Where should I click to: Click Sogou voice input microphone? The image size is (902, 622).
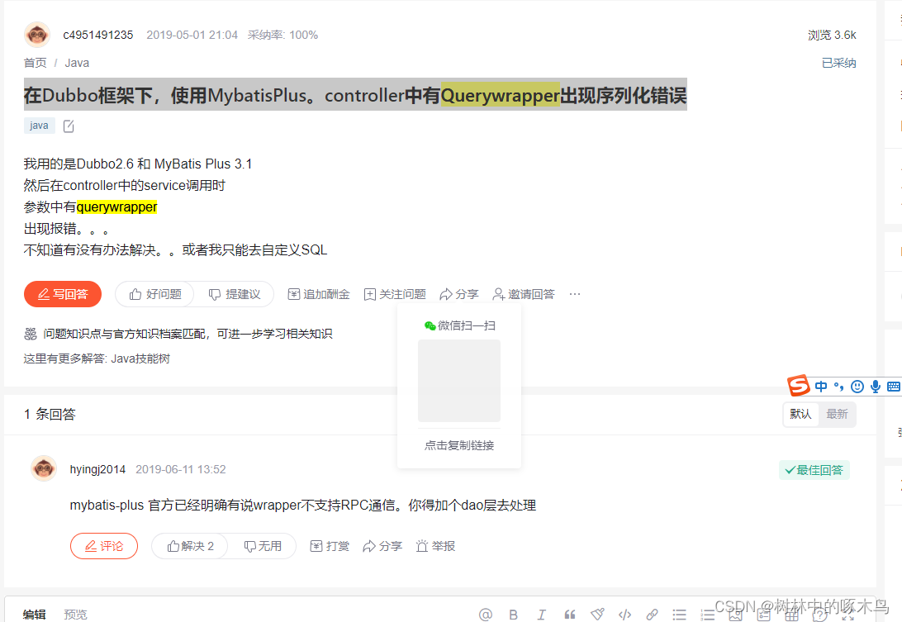click(876, 386)
